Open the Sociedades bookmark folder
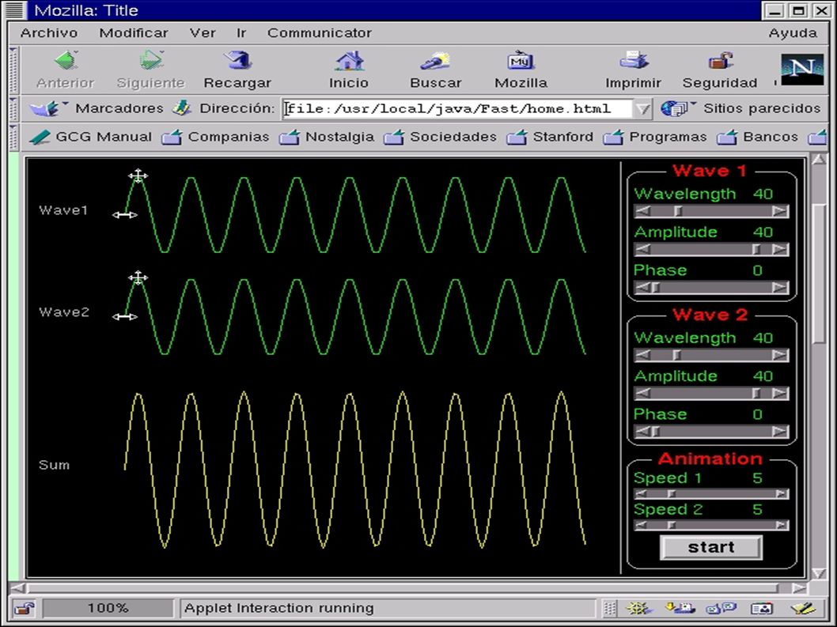Image resolution: width=837 pixels, height=627 pixels. click(440, 137)
